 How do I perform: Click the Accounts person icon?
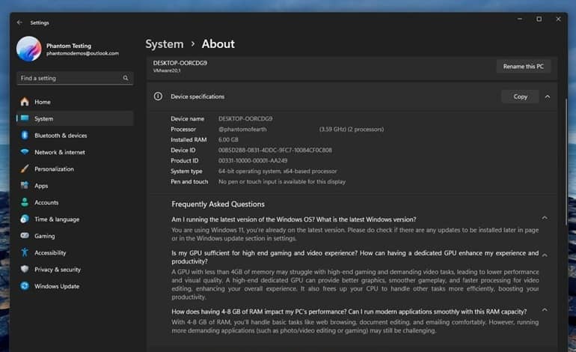pyautogui.click(x=25, y=202)
